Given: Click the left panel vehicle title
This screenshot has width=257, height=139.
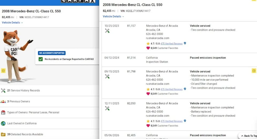Looking at the screenshot, I should (x=31, y=11).
